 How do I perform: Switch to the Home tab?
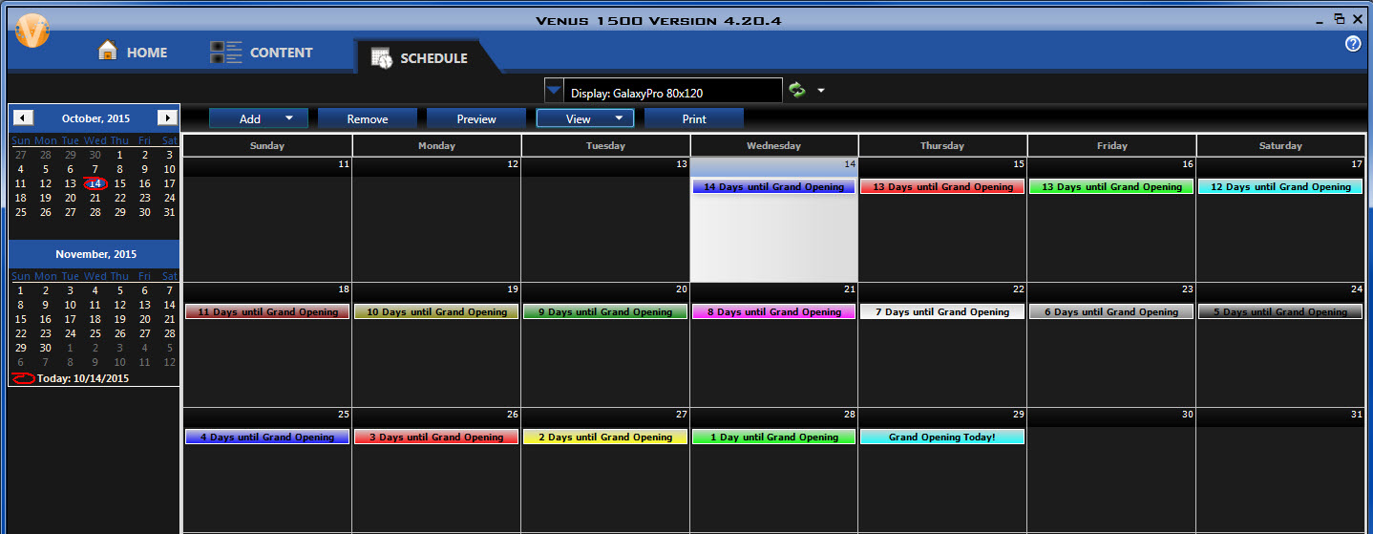pos(133,53)
